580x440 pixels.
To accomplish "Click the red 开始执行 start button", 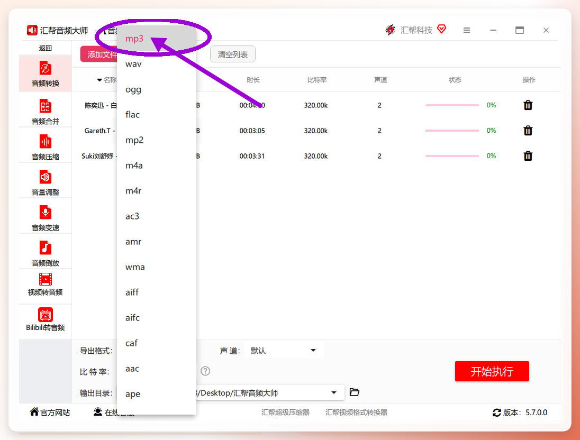I will coord(492,371).
